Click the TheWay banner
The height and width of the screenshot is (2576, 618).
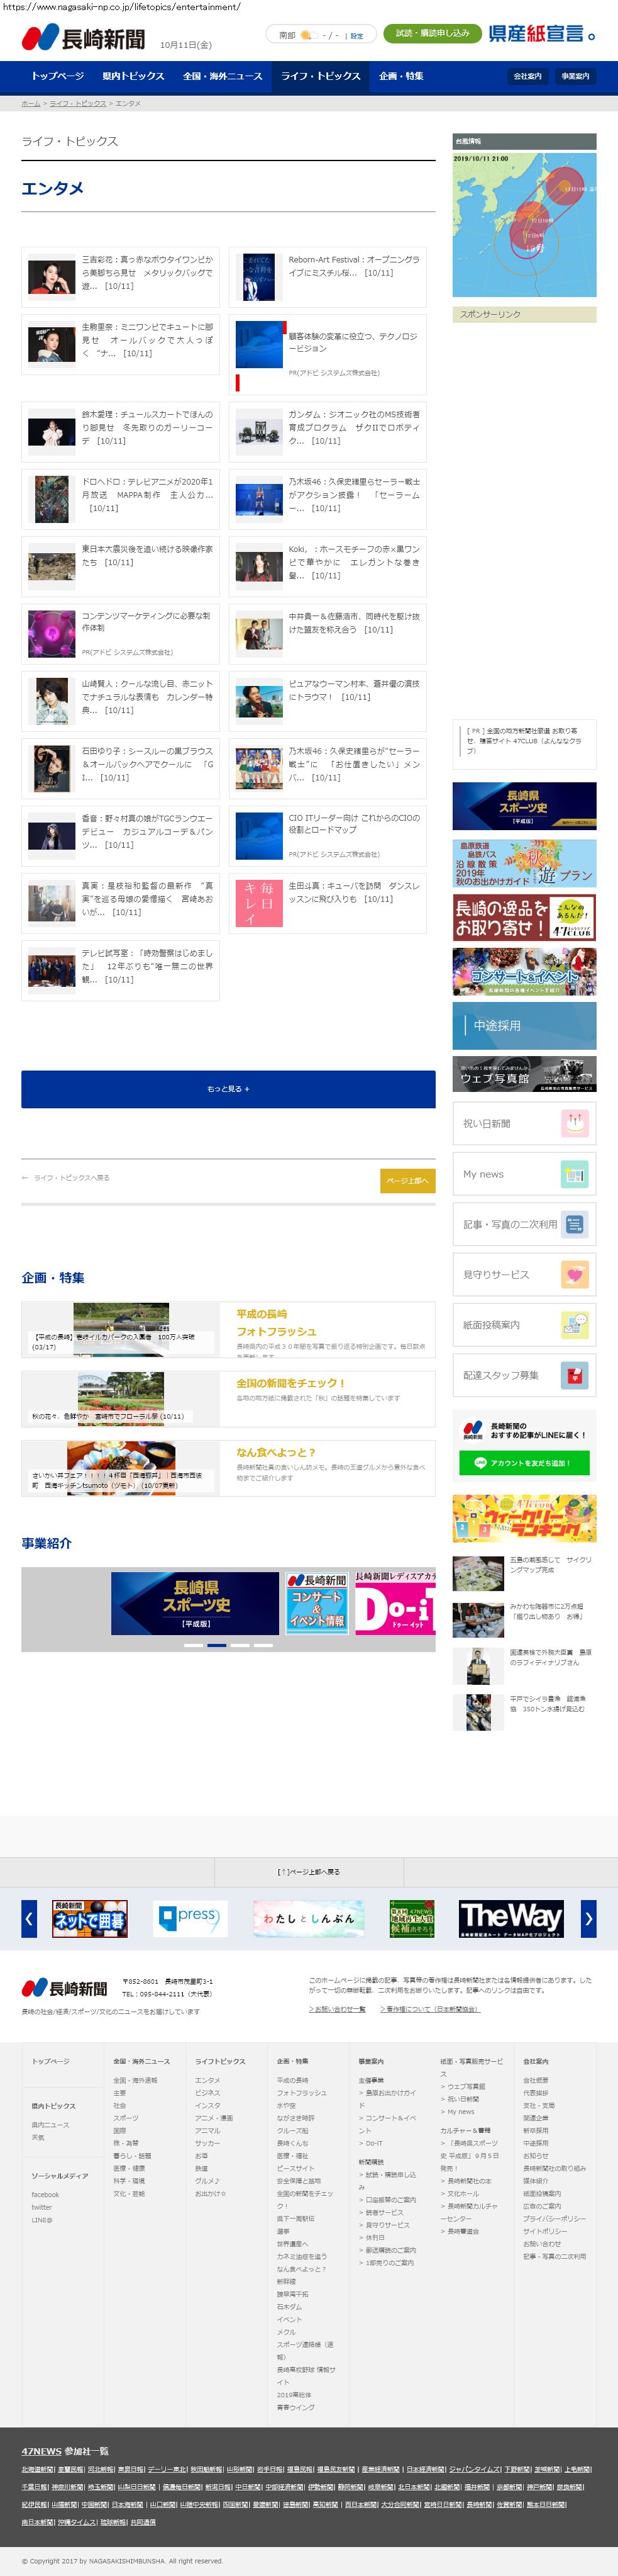click(x=511, y=1918)
